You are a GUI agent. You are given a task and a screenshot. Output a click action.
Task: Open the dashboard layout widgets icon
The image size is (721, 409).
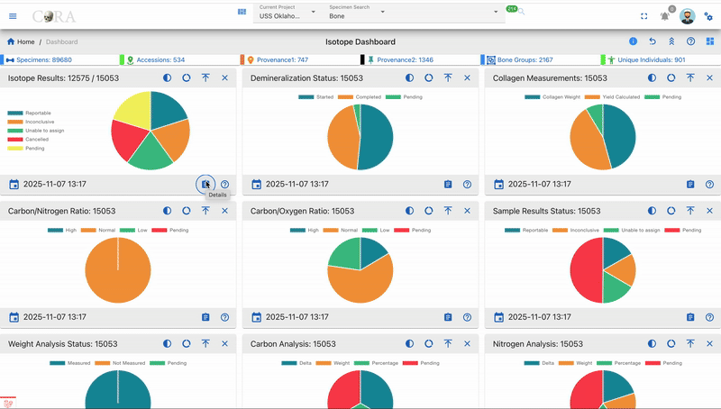pos(710,41)
